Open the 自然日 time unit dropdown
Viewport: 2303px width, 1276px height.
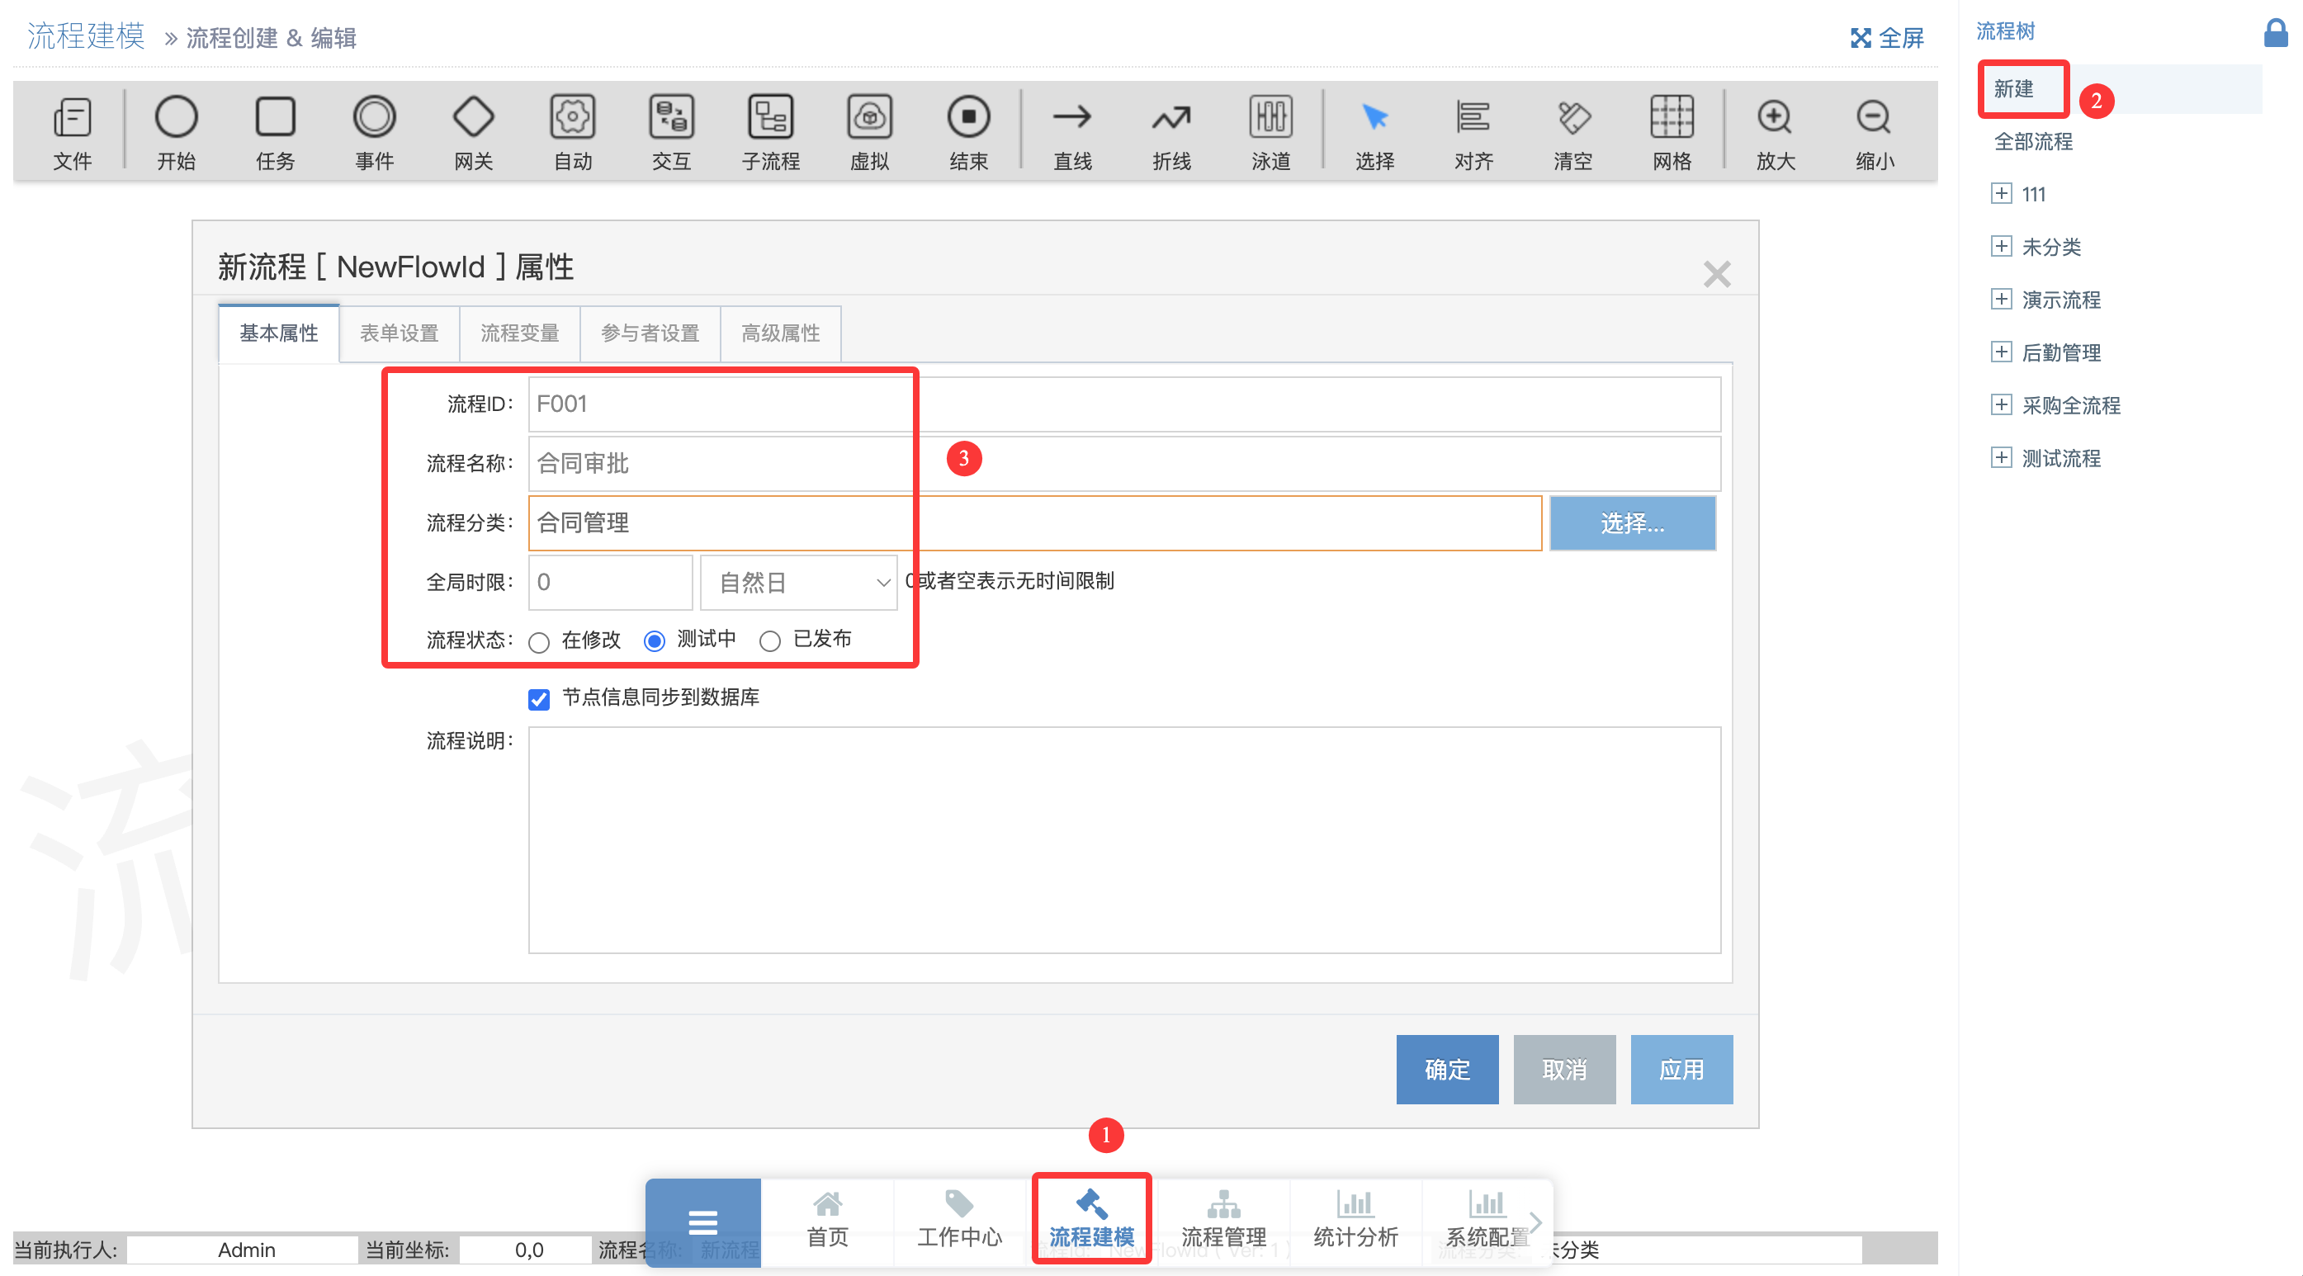pos(798,582)
